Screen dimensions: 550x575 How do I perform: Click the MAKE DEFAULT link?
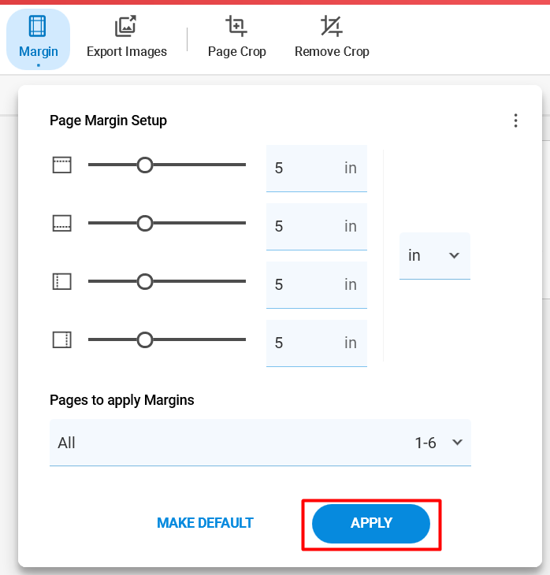[x=205, y=523]
